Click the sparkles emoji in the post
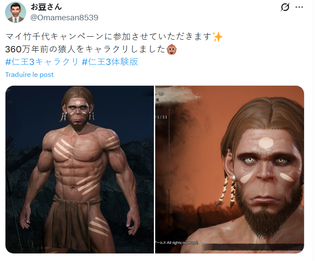315x261 pixels. click(x=218, y=37)
